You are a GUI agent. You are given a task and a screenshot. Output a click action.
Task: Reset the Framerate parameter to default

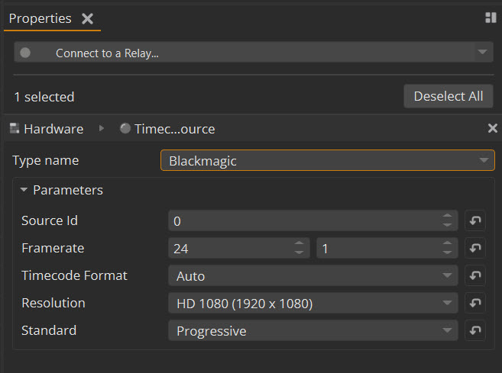pos(475,249)
